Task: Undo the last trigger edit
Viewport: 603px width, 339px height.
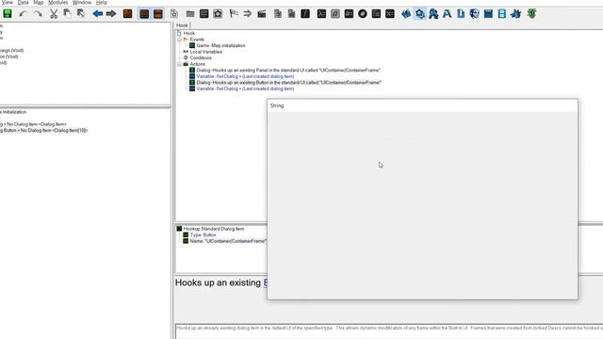Action: pos(23,14)
